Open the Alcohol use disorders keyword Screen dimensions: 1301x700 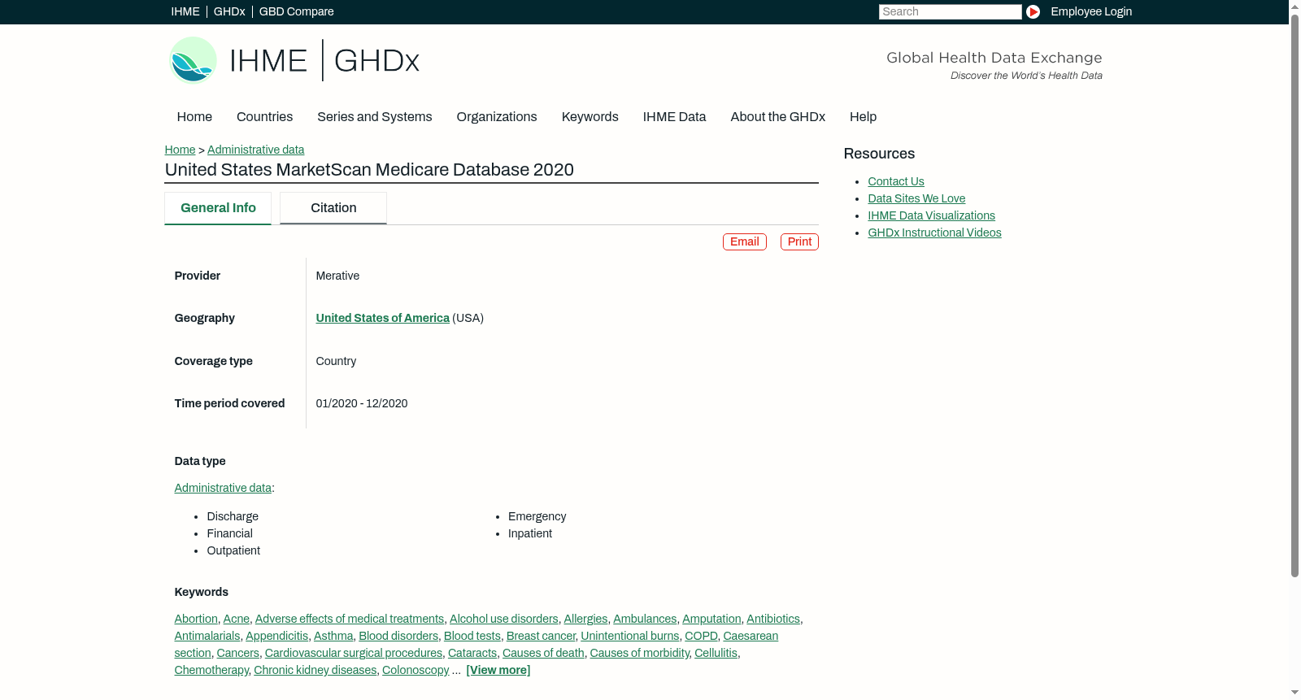pyautogui.click(x=504, y=619)
